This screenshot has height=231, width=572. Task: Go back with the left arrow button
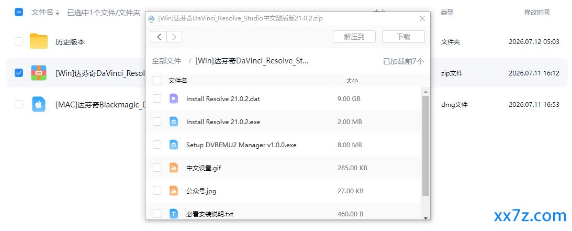click(159, 37)
